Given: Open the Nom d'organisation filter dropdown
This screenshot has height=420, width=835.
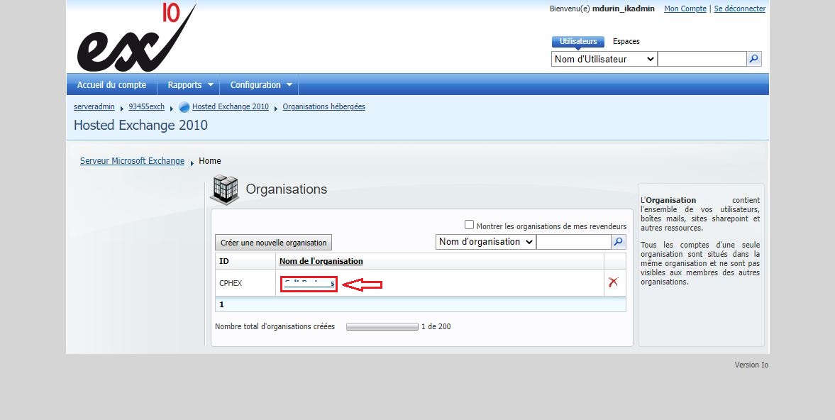Looking at the screenshot, I should pos(486,242).
